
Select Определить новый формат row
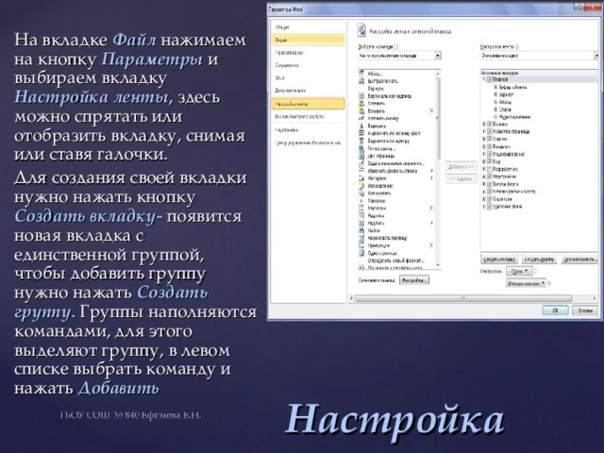[396, 260]
